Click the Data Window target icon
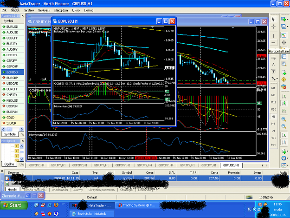 point(284,42)
